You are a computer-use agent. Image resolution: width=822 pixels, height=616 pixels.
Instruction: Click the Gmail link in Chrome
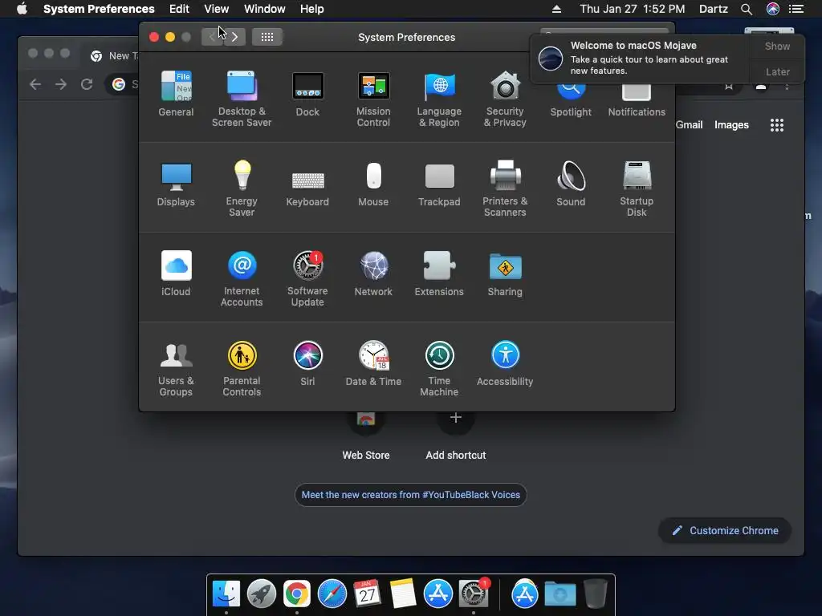689,124
